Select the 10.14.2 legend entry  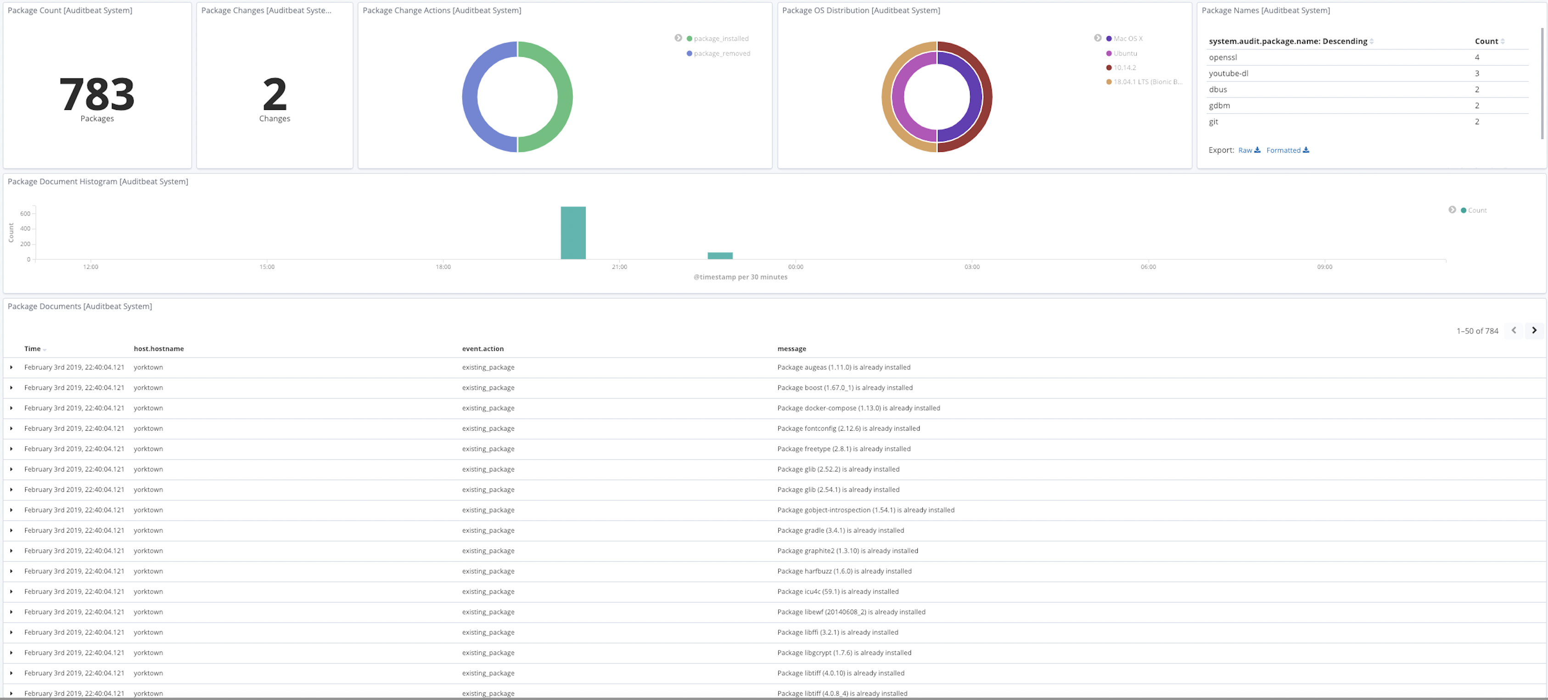click(1121, 68)
